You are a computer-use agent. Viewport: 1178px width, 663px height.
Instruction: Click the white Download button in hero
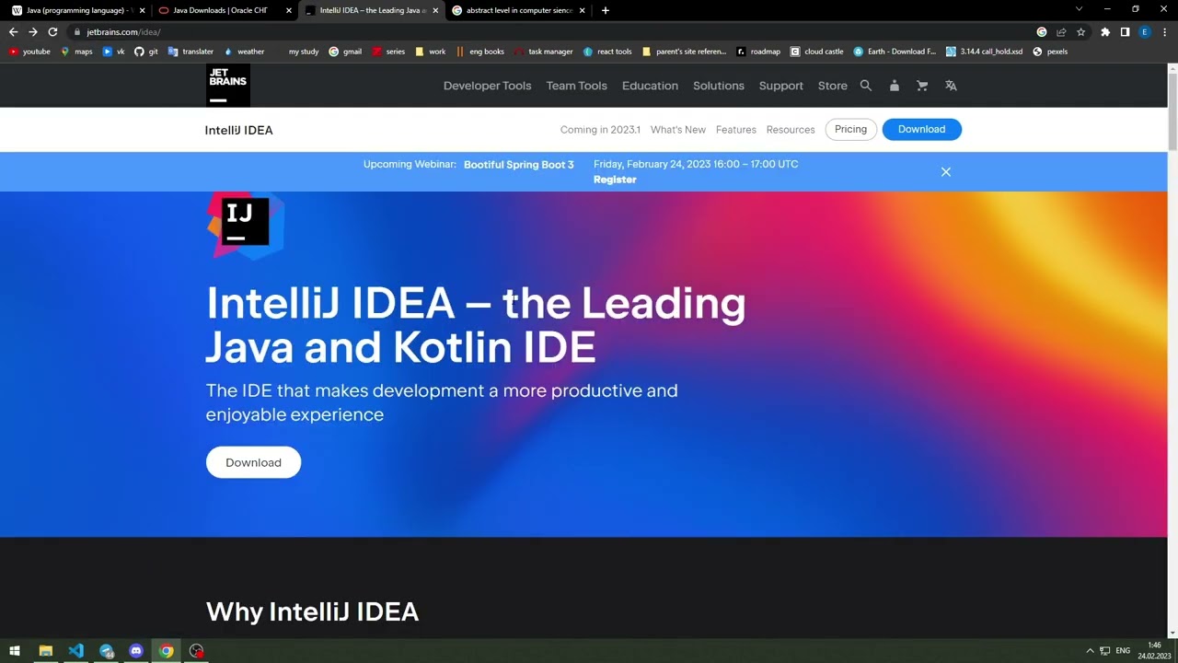pyautogui.click(x=253, y=462)
